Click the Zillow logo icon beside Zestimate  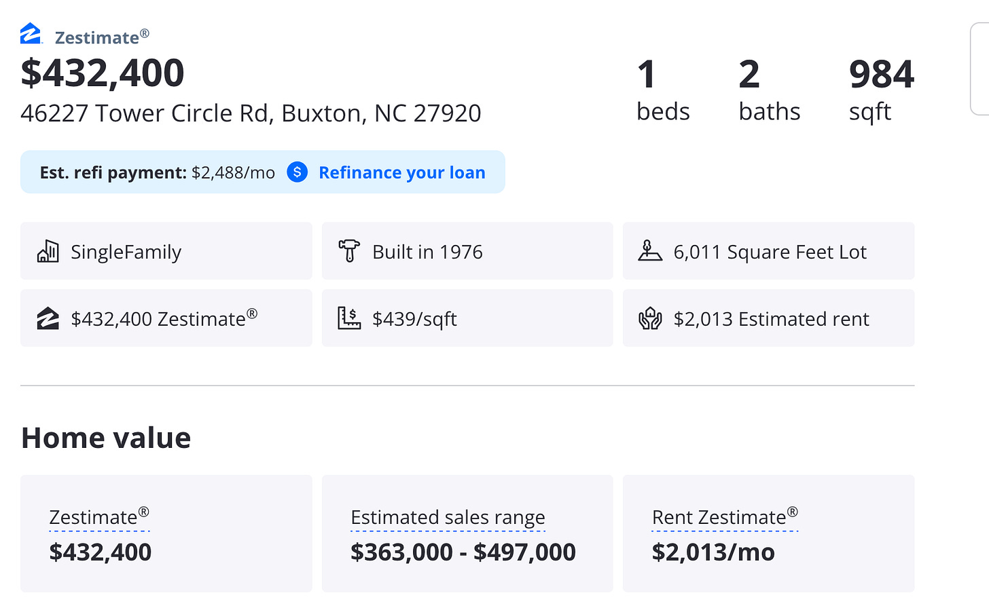pyautogui.click(x=31, y=34)
